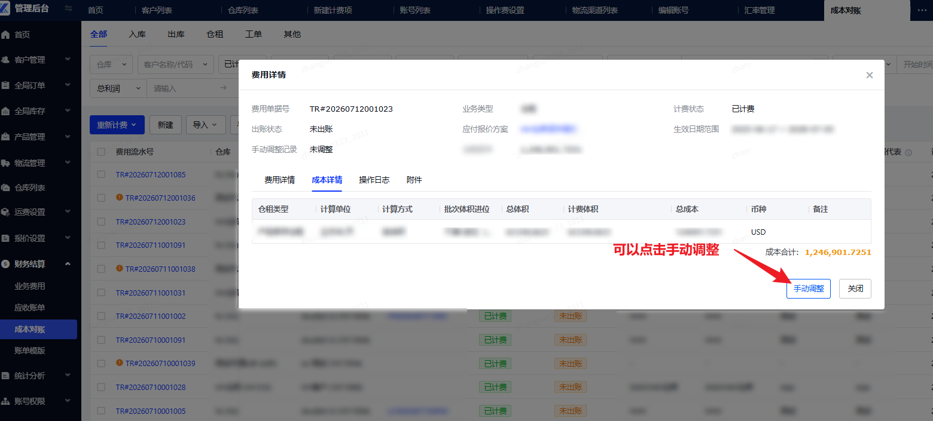Viewport: 933px width, 421px height.
Task: Click the 成本合计 value 1,246,901.7251
Action: click(x=838, y=252)
